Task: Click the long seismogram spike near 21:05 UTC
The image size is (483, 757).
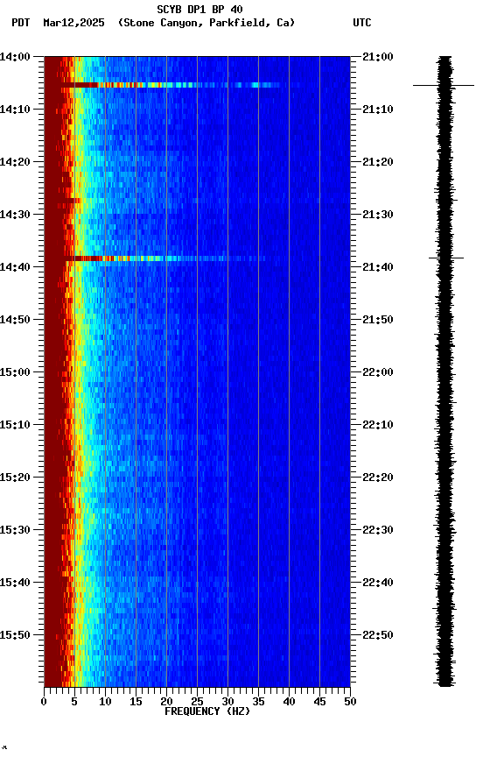Action: click(x=444, y=86)
